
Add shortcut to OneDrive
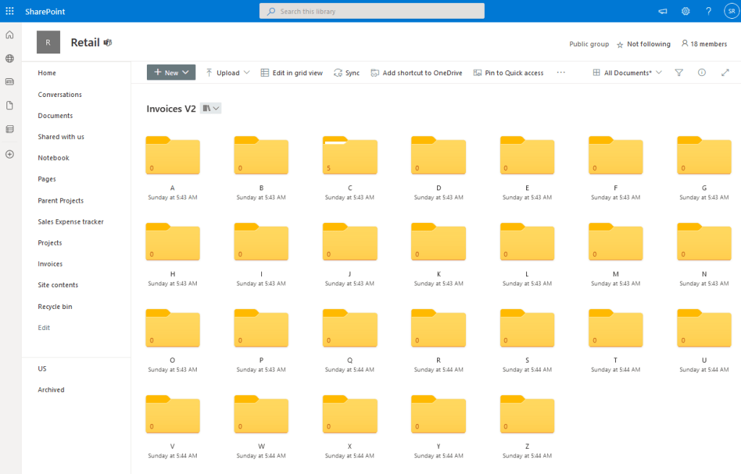pyautogui.click(x=416, y=72)
